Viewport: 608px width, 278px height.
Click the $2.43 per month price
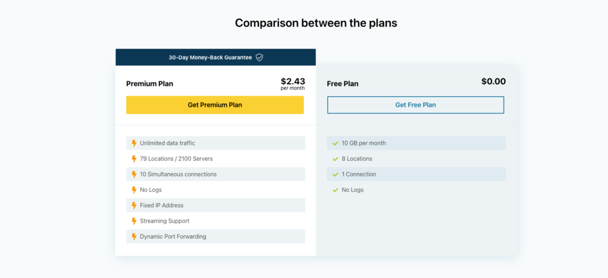point(293,84)
